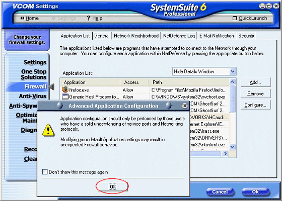Click the system32\svchost.exe path cell

coord(188,97)
